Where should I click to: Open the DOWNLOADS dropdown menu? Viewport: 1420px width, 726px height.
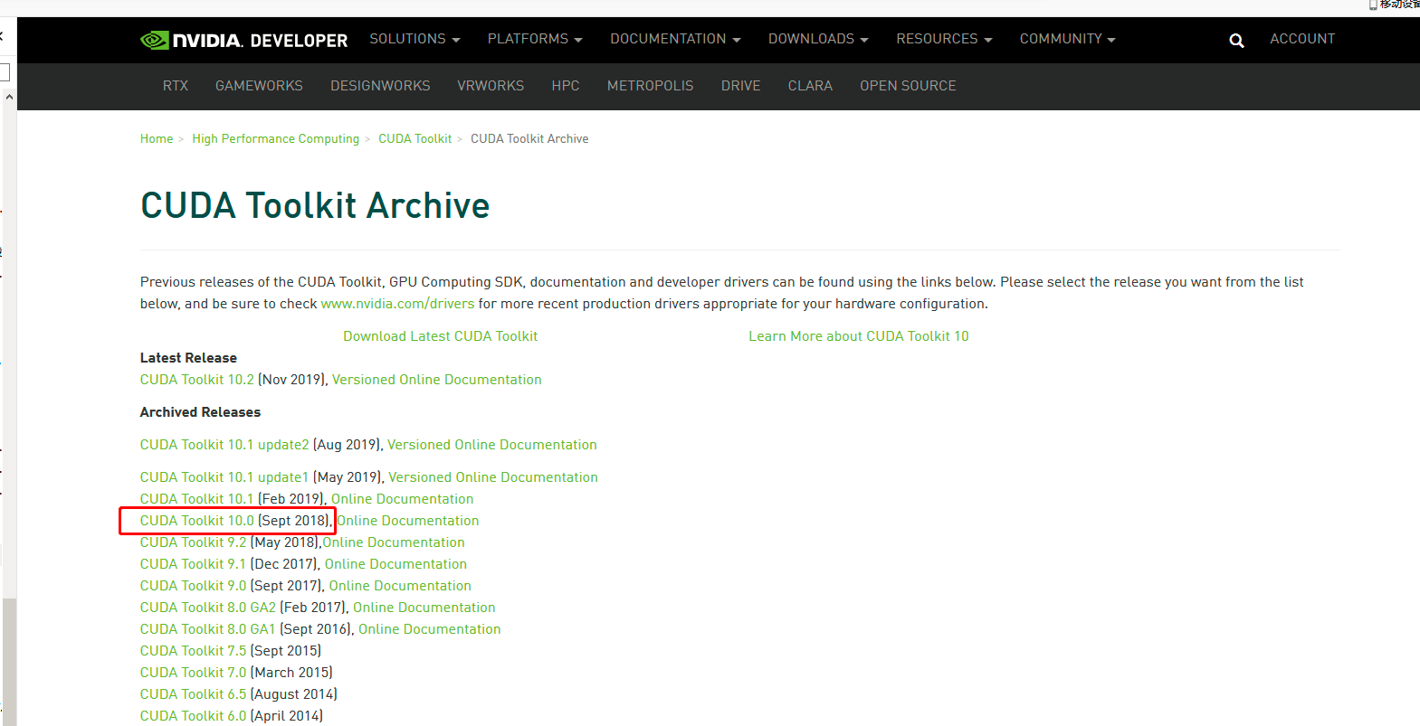pos(818,39)
